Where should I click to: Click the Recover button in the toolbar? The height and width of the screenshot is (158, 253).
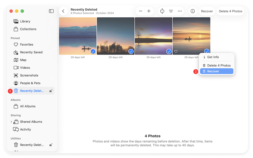point(207,11)
